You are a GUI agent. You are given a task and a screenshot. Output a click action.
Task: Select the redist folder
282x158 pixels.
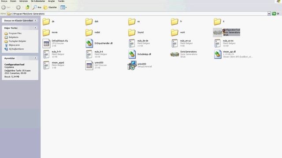(93, 32)
